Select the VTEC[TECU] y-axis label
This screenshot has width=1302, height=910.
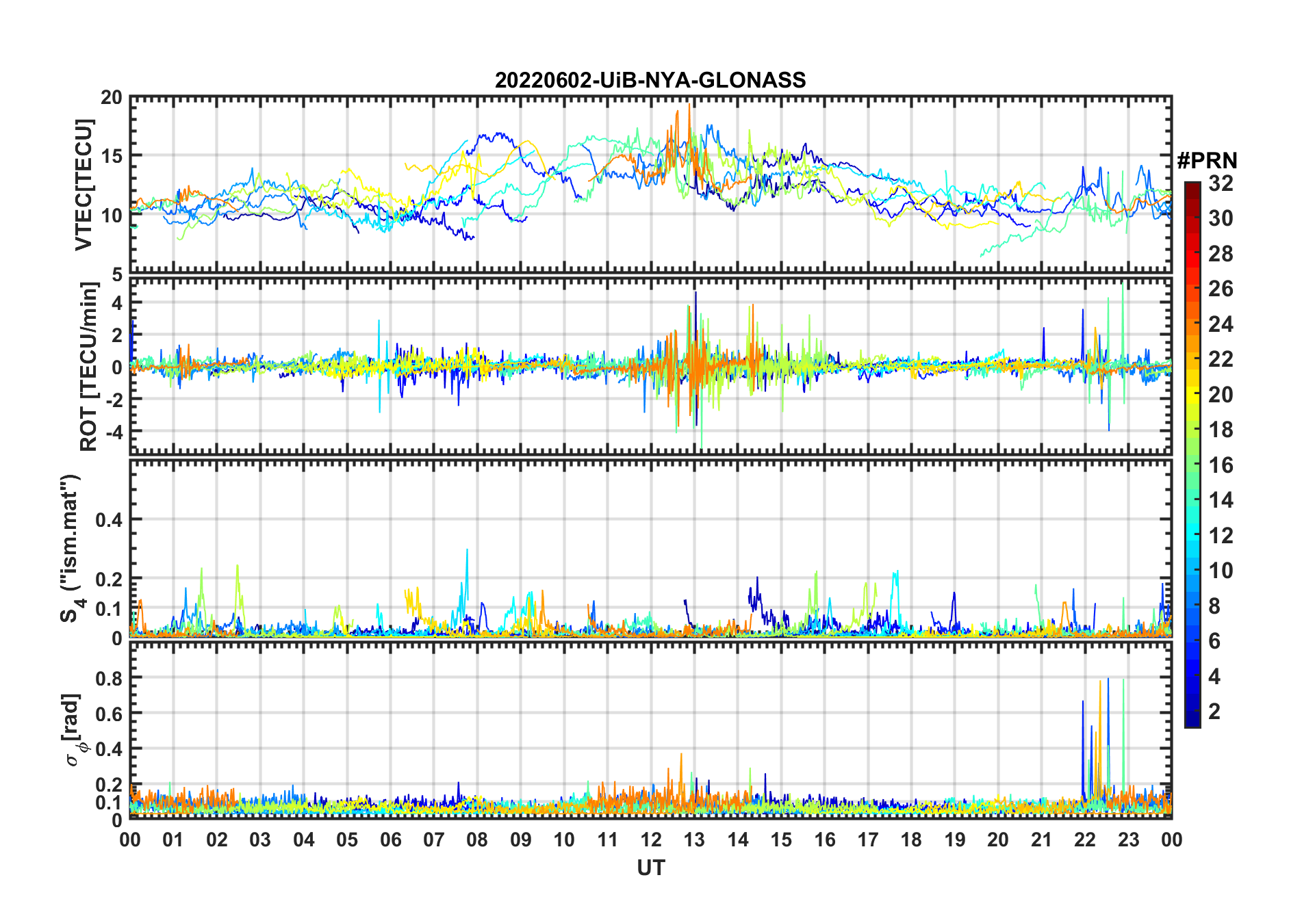pyautogui.click(x=84, y=185)
